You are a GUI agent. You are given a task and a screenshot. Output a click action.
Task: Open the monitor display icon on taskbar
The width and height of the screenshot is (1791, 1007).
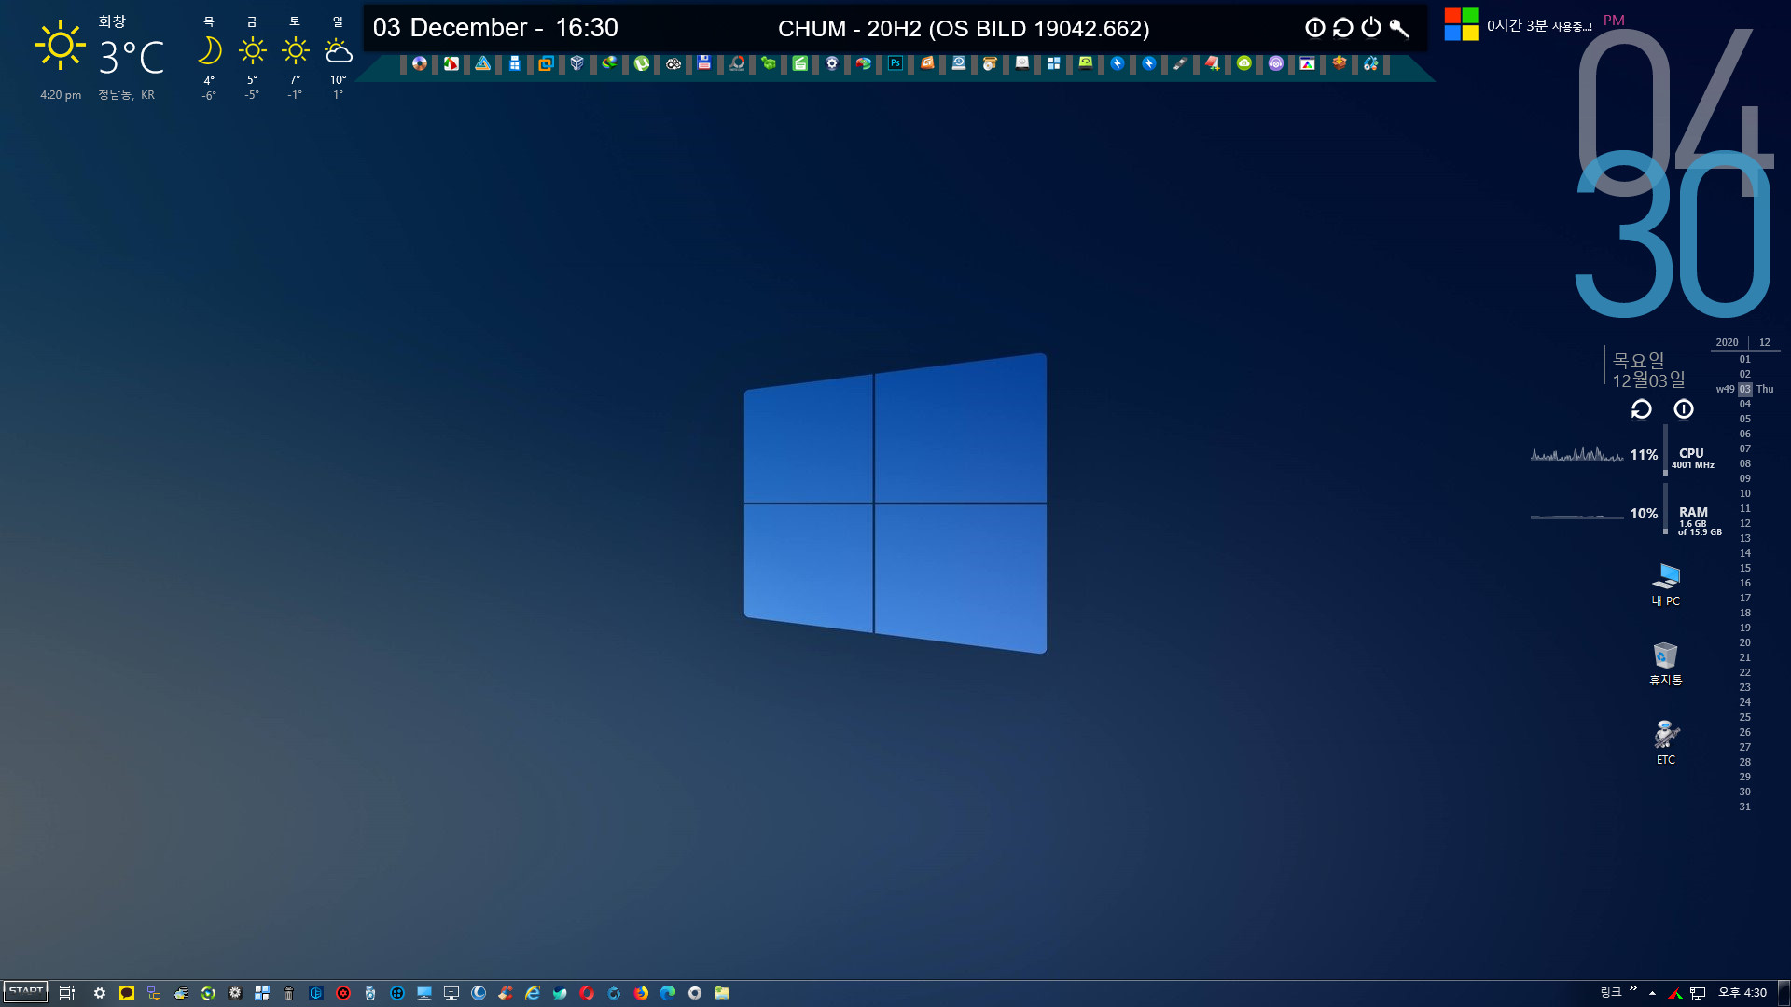pos(424,993)
